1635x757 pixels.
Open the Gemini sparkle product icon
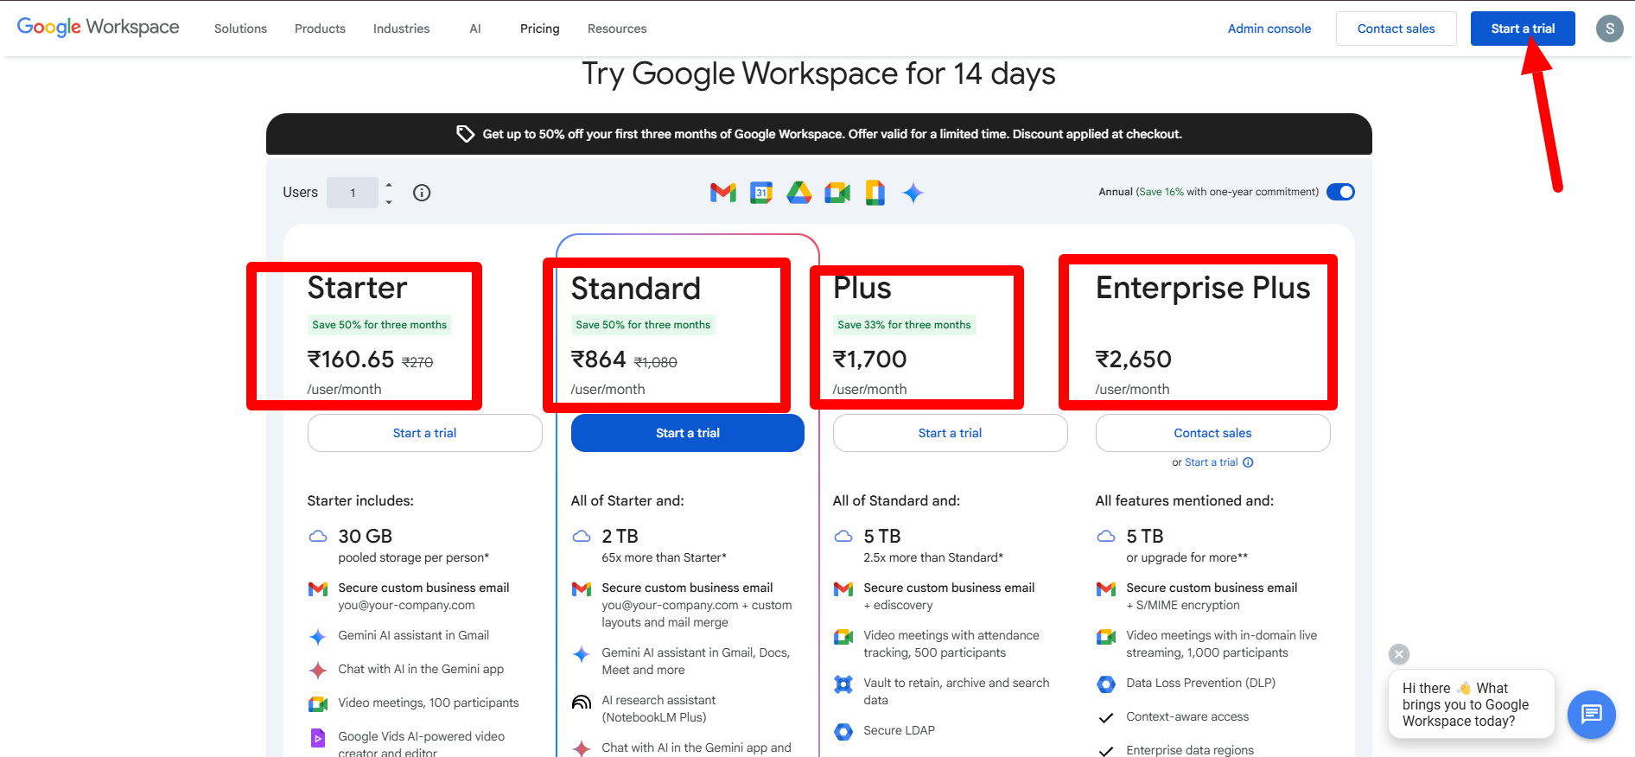(x=913, y=193)
